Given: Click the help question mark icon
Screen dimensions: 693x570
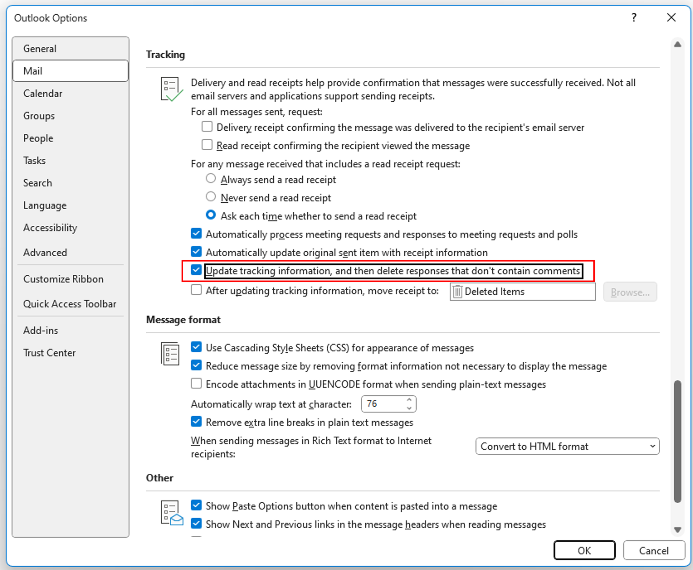Looking at the screenshot, I should [x=634, y=17].
